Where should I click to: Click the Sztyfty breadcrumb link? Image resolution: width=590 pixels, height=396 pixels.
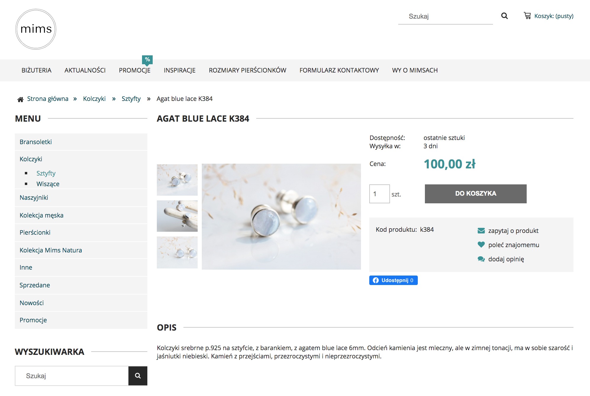131,99
